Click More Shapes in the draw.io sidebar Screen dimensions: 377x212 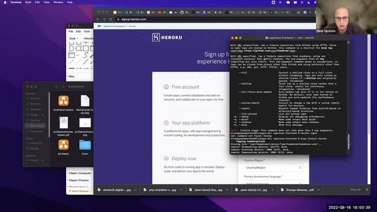point(80,191)
